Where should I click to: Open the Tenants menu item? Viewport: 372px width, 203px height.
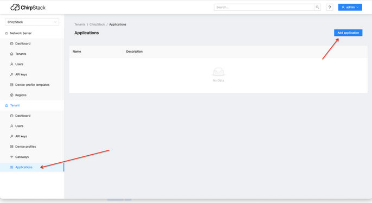click(32, 54)
